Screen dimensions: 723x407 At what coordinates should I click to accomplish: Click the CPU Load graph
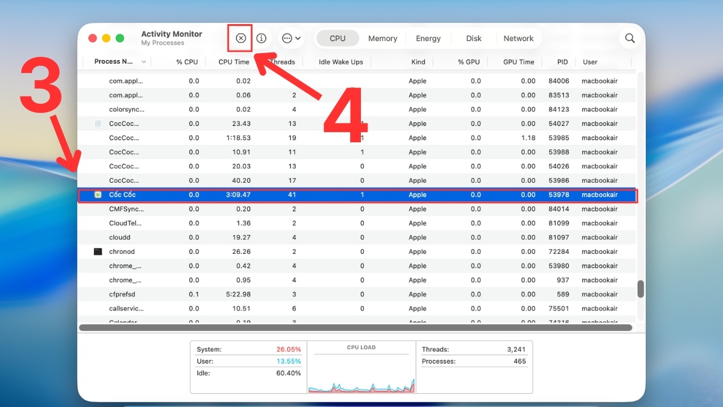(x=361, y=372)
